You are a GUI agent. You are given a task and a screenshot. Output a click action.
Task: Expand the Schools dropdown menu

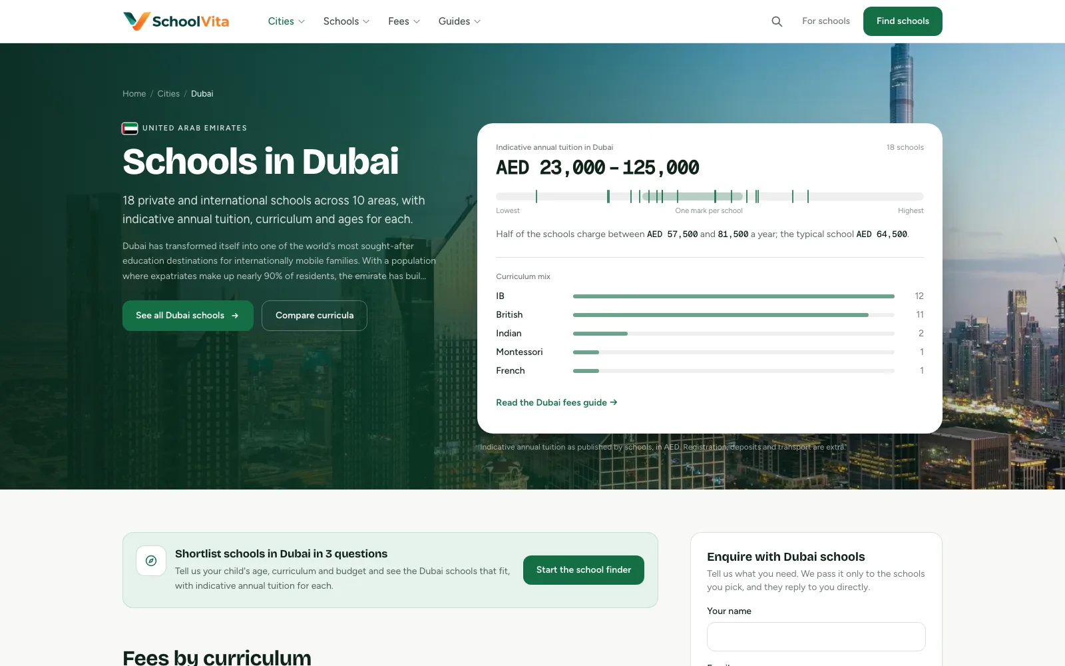[x=346, y=21]
